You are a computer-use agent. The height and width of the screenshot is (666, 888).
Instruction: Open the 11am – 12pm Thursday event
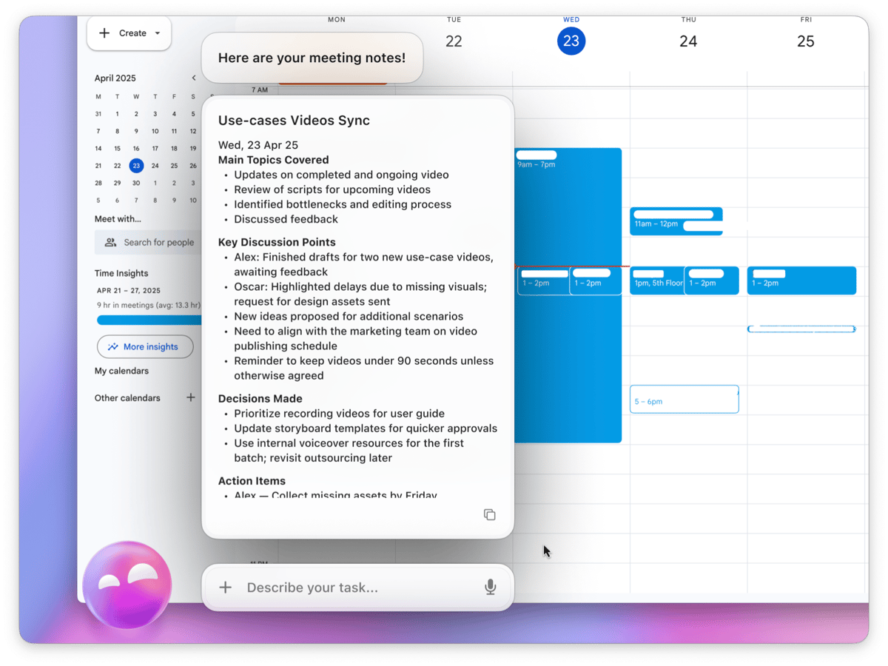pyautogui.click(x=676, y=221)
